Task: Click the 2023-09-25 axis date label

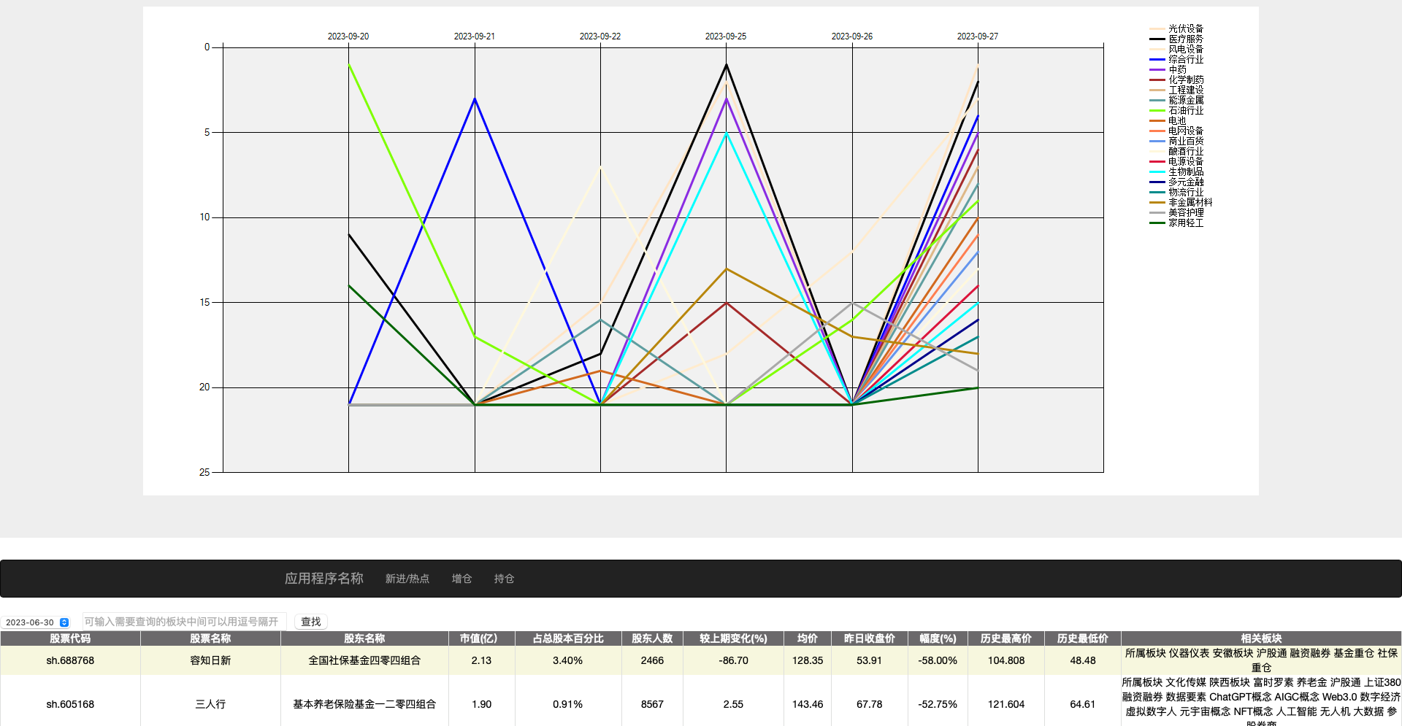Action: click(x=726, y=36)
